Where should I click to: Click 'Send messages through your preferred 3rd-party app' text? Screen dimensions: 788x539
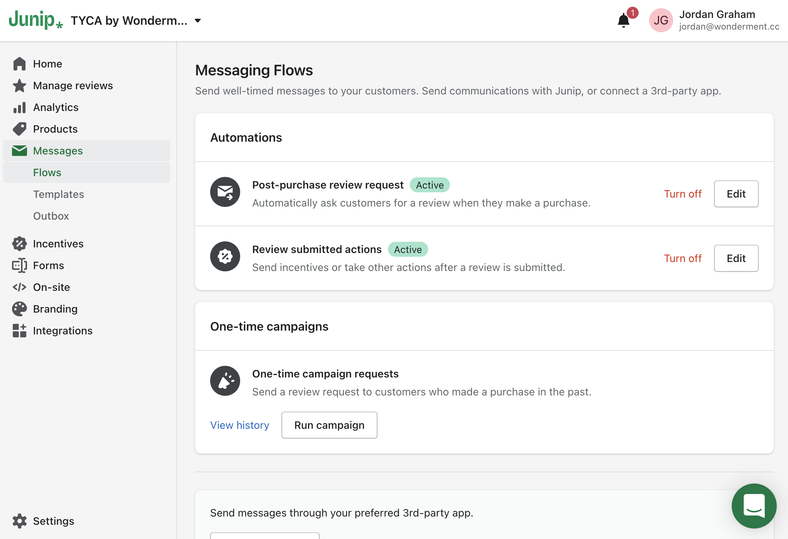[341, 513]
